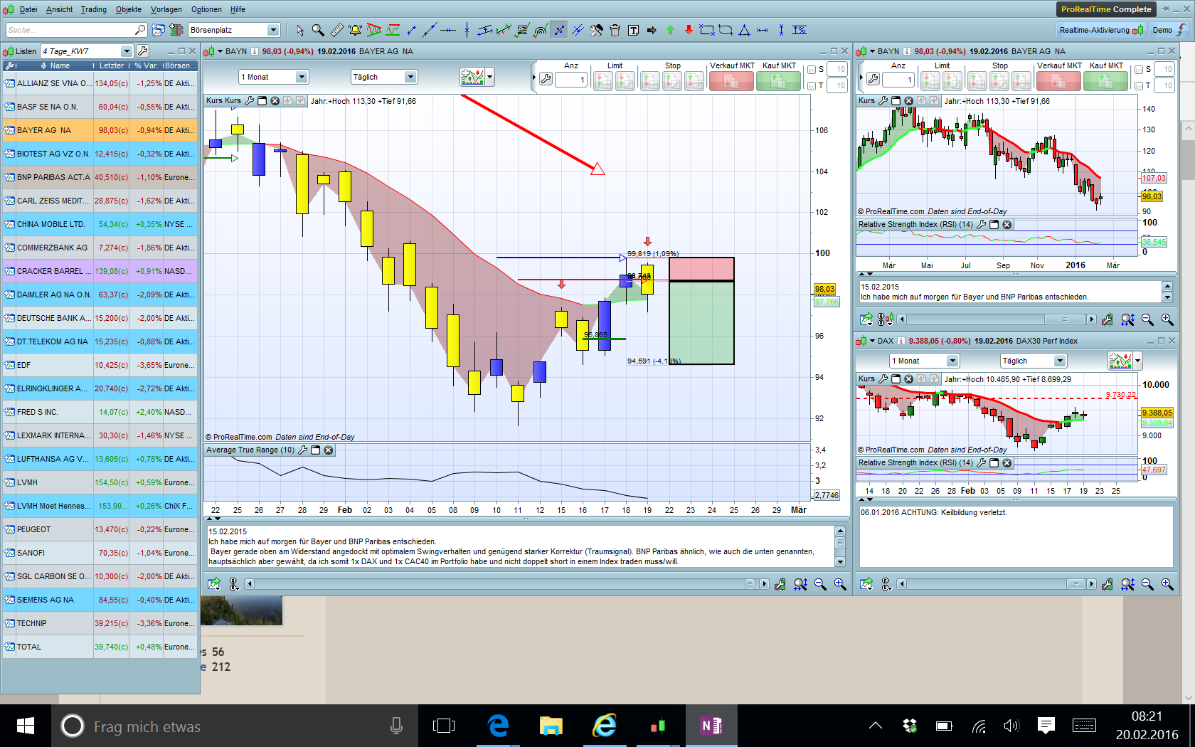This screenshot has width=1195, height=747.
Task: Enable the T checkbox in main chart
Action: [812, 85]
